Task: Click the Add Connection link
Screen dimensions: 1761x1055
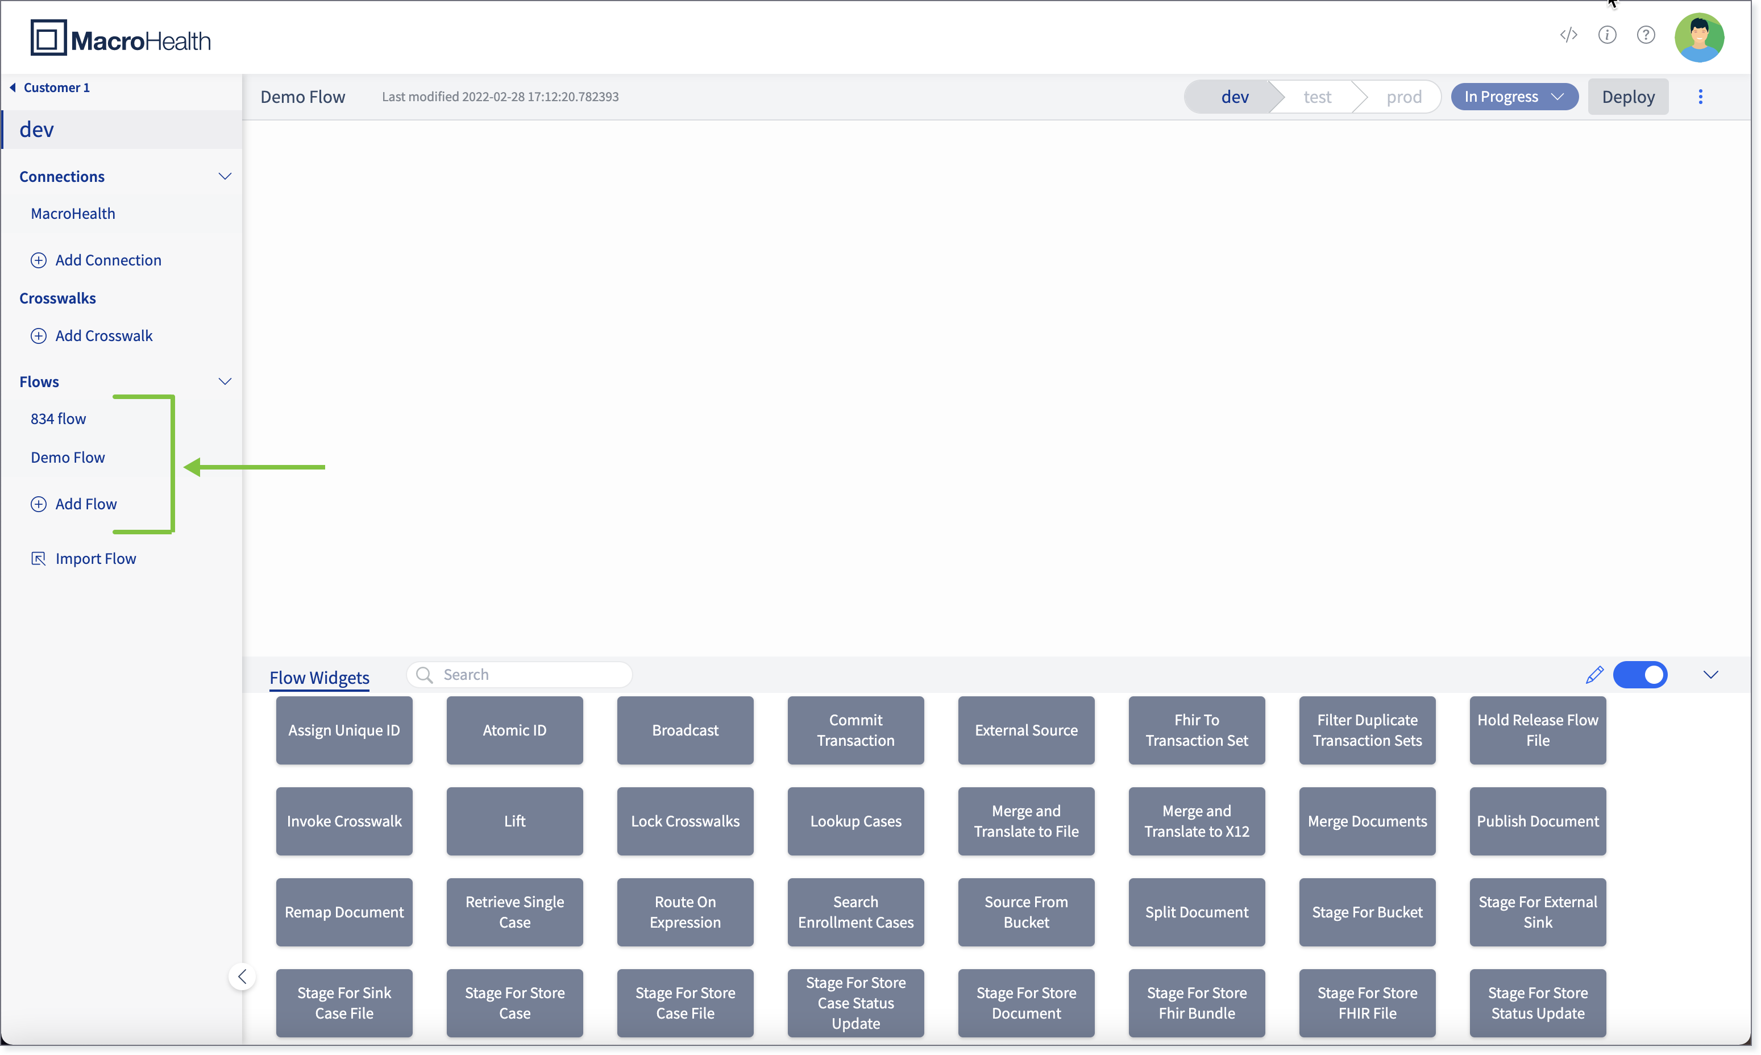Action: pyautogui.click(x=108, y=260)
